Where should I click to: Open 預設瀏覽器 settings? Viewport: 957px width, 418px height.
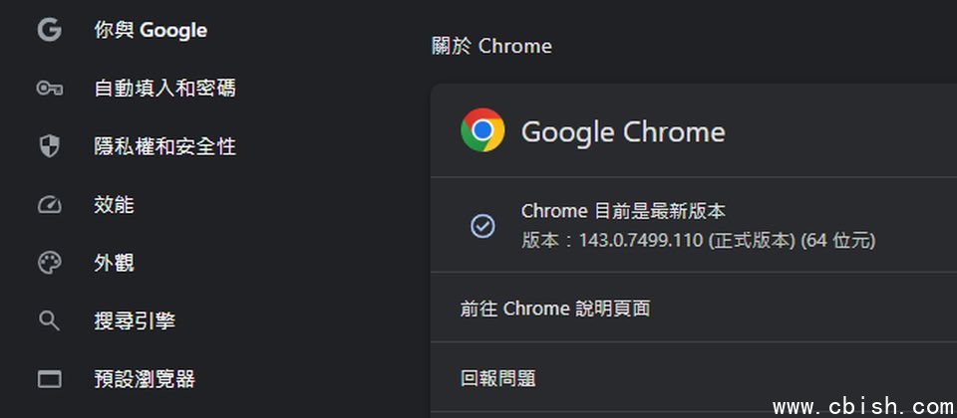tap(145, 379)
